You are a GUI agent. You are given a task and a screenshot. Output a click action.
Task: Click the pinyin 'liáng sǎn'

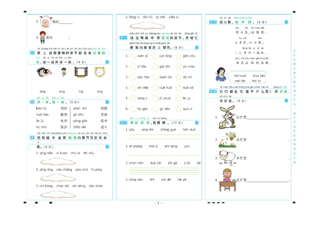pos(136,180)
